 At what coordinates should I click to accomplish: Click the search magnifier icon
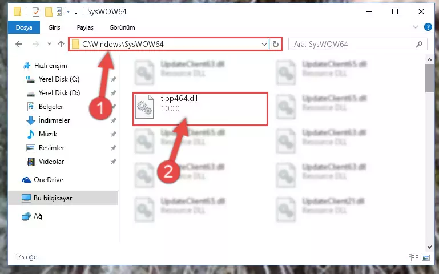[x=419, y=44]
